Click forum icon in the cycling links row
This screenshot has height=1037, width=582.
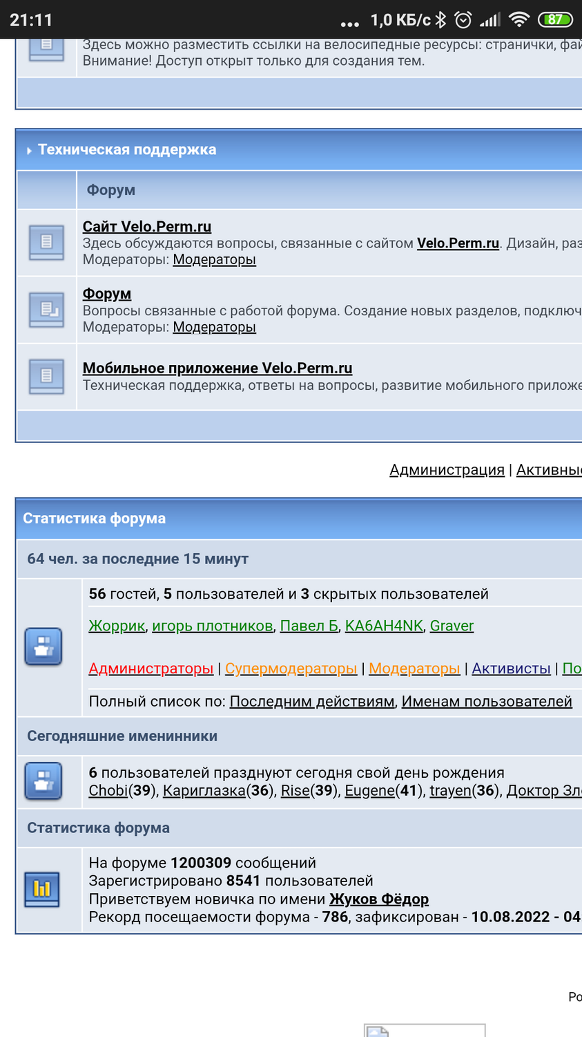click(46, 50)
